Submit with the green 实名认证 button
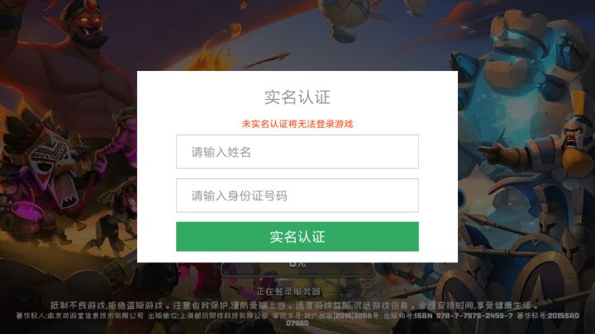The height and width of the screenshot is (334, 595). [x=297, y=237]
